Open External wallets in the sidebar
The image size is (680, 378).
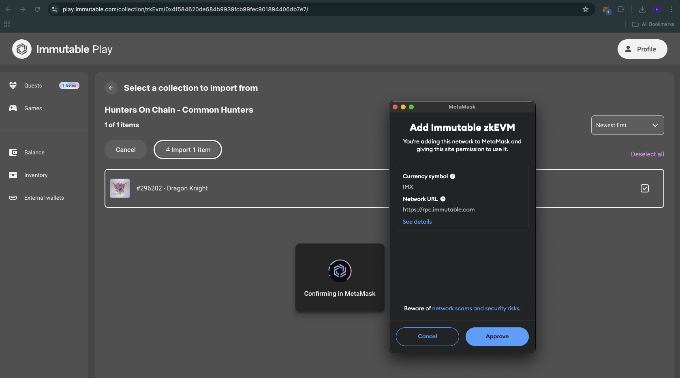click(44, 198)
